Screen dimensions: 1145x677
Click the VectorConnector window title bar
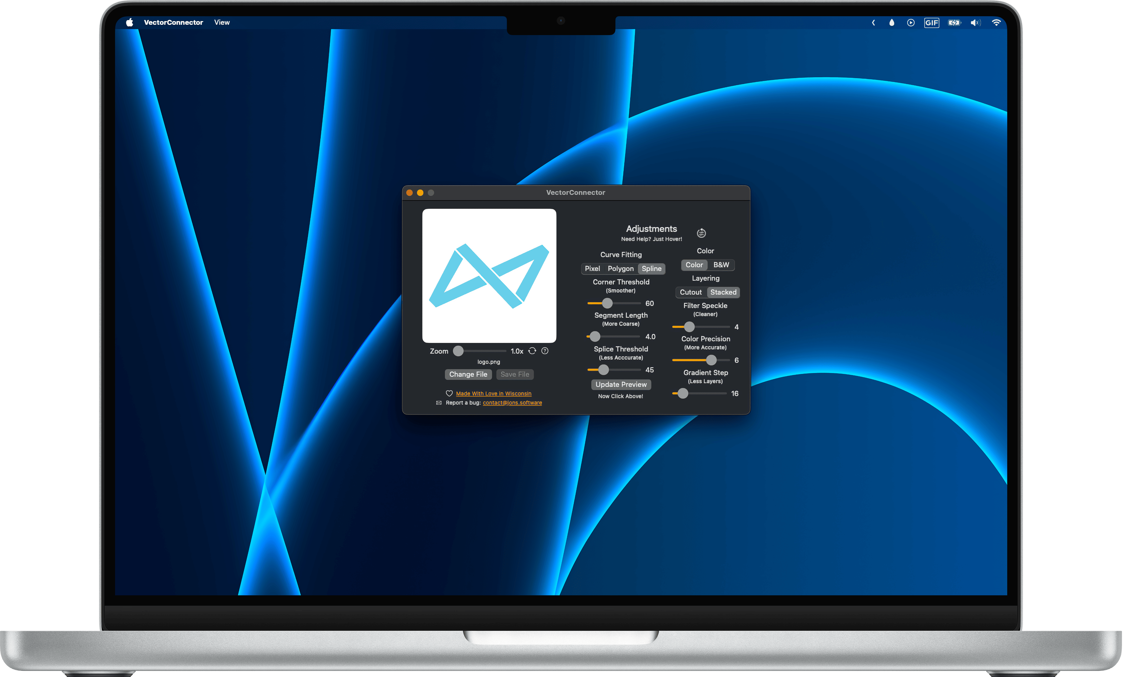pos(576,193)
